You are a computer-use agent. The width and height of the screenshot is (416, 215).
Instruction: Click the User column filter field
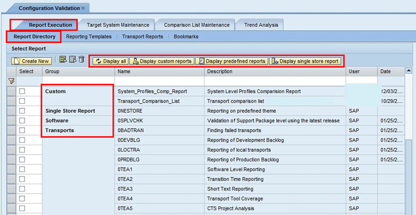(362, 81)
